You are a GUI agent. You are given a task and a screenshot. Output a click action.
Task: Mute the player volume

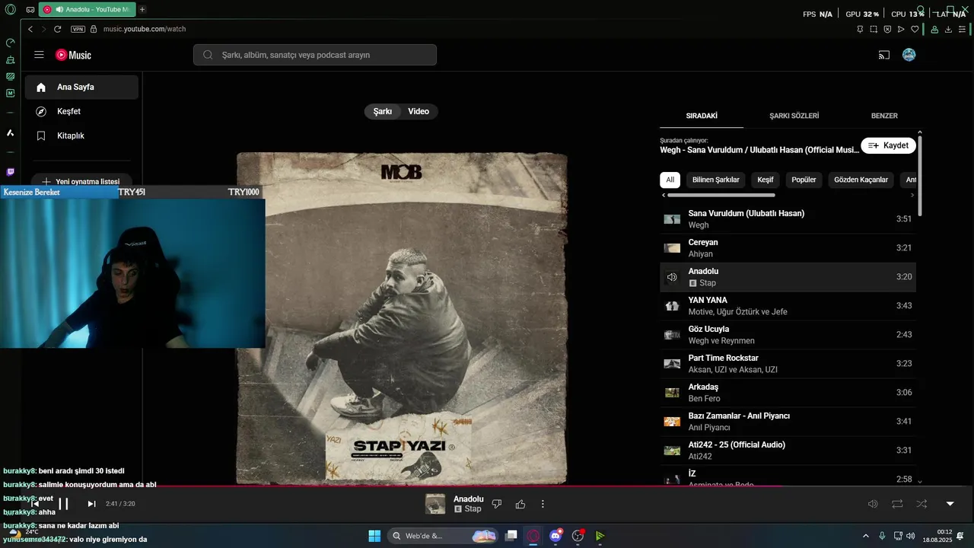(873, 504)
